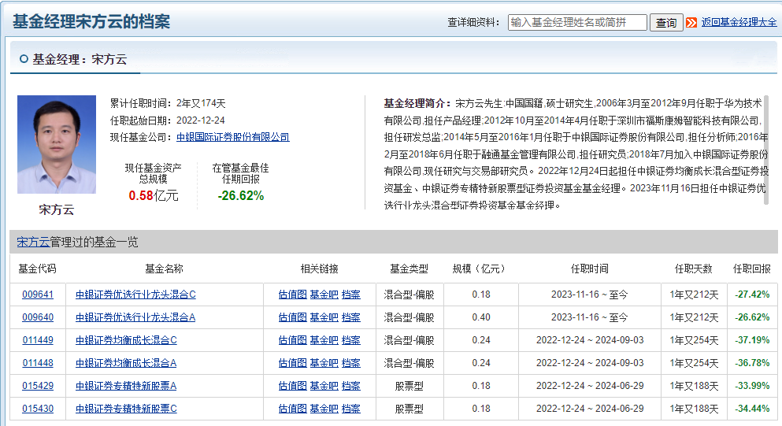Screen dimensions: 782x426
Task: Open 中银证券均衡成长混合C fund page
Action: click(126, 340)
